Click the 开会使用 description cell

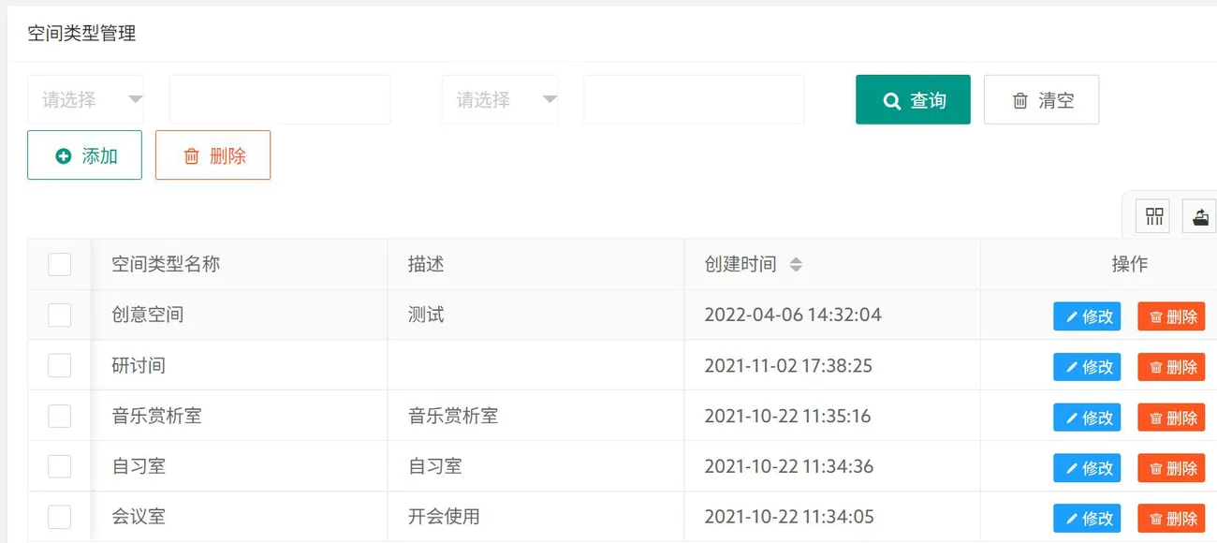coord(536,517)
